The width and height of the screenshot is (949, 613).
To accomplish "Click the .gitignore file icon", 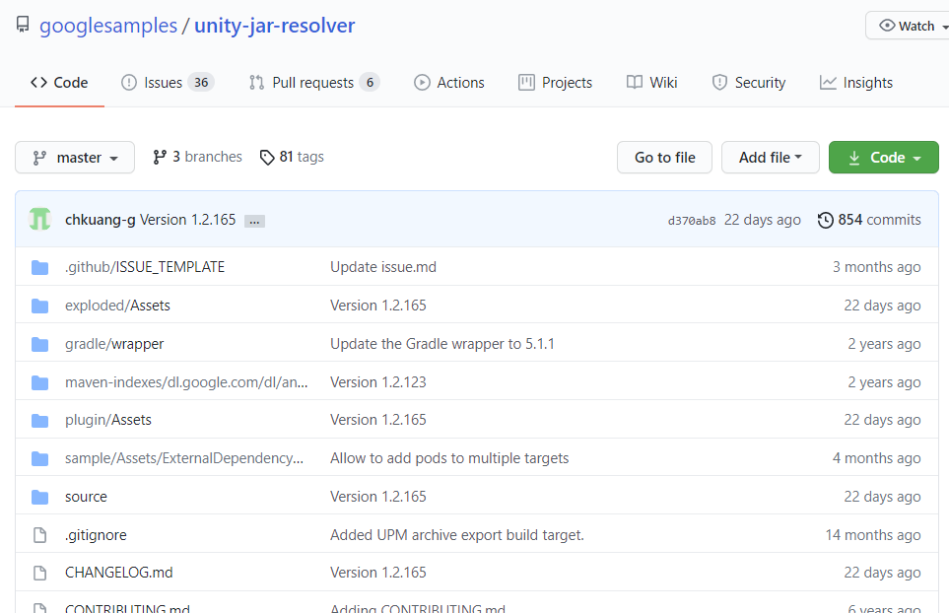I will point(39,534).
